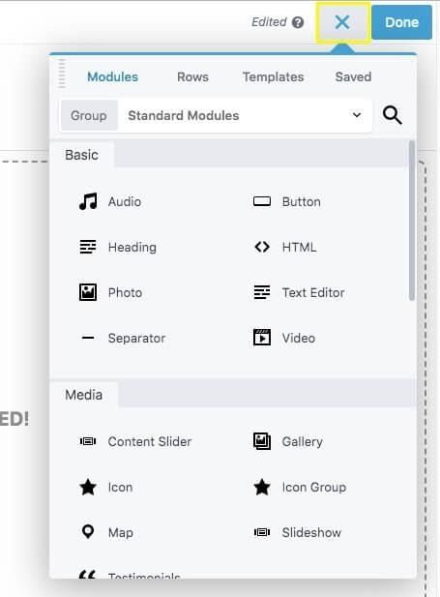Viewport: 440px width, 597px height.
Task: Select the Icon Group star icon
Action: [x=262, y=487]
